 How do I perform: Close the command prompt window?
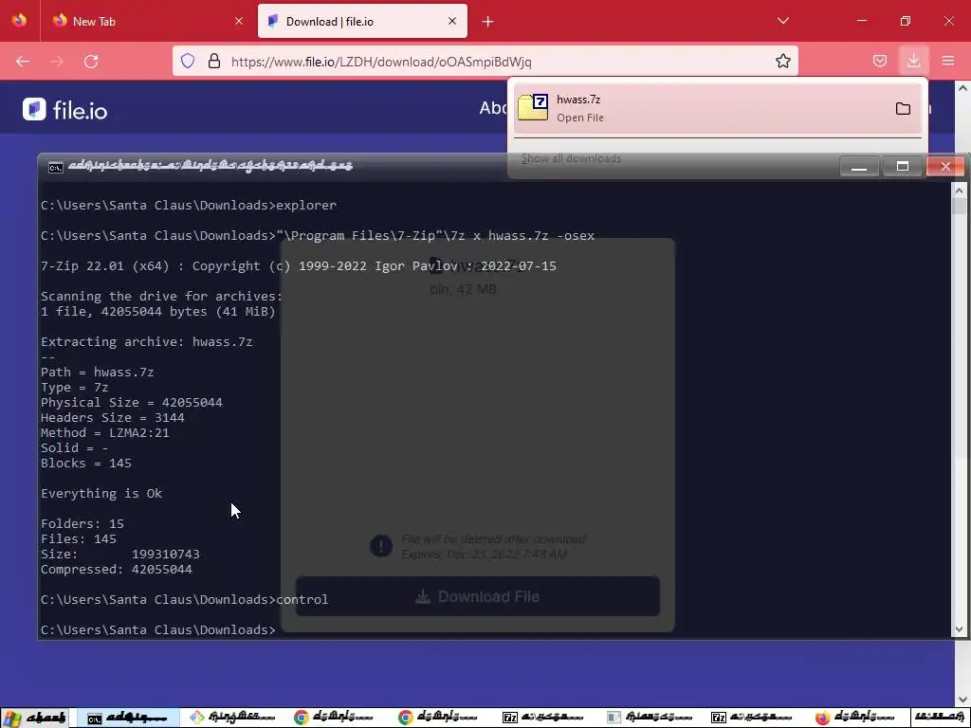click(x=945, y=167)
